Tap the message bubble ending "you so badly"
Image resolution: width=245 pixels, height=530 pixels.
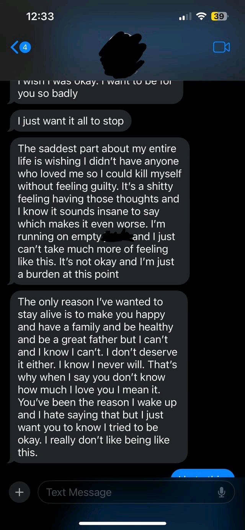[x=96, y=93]
